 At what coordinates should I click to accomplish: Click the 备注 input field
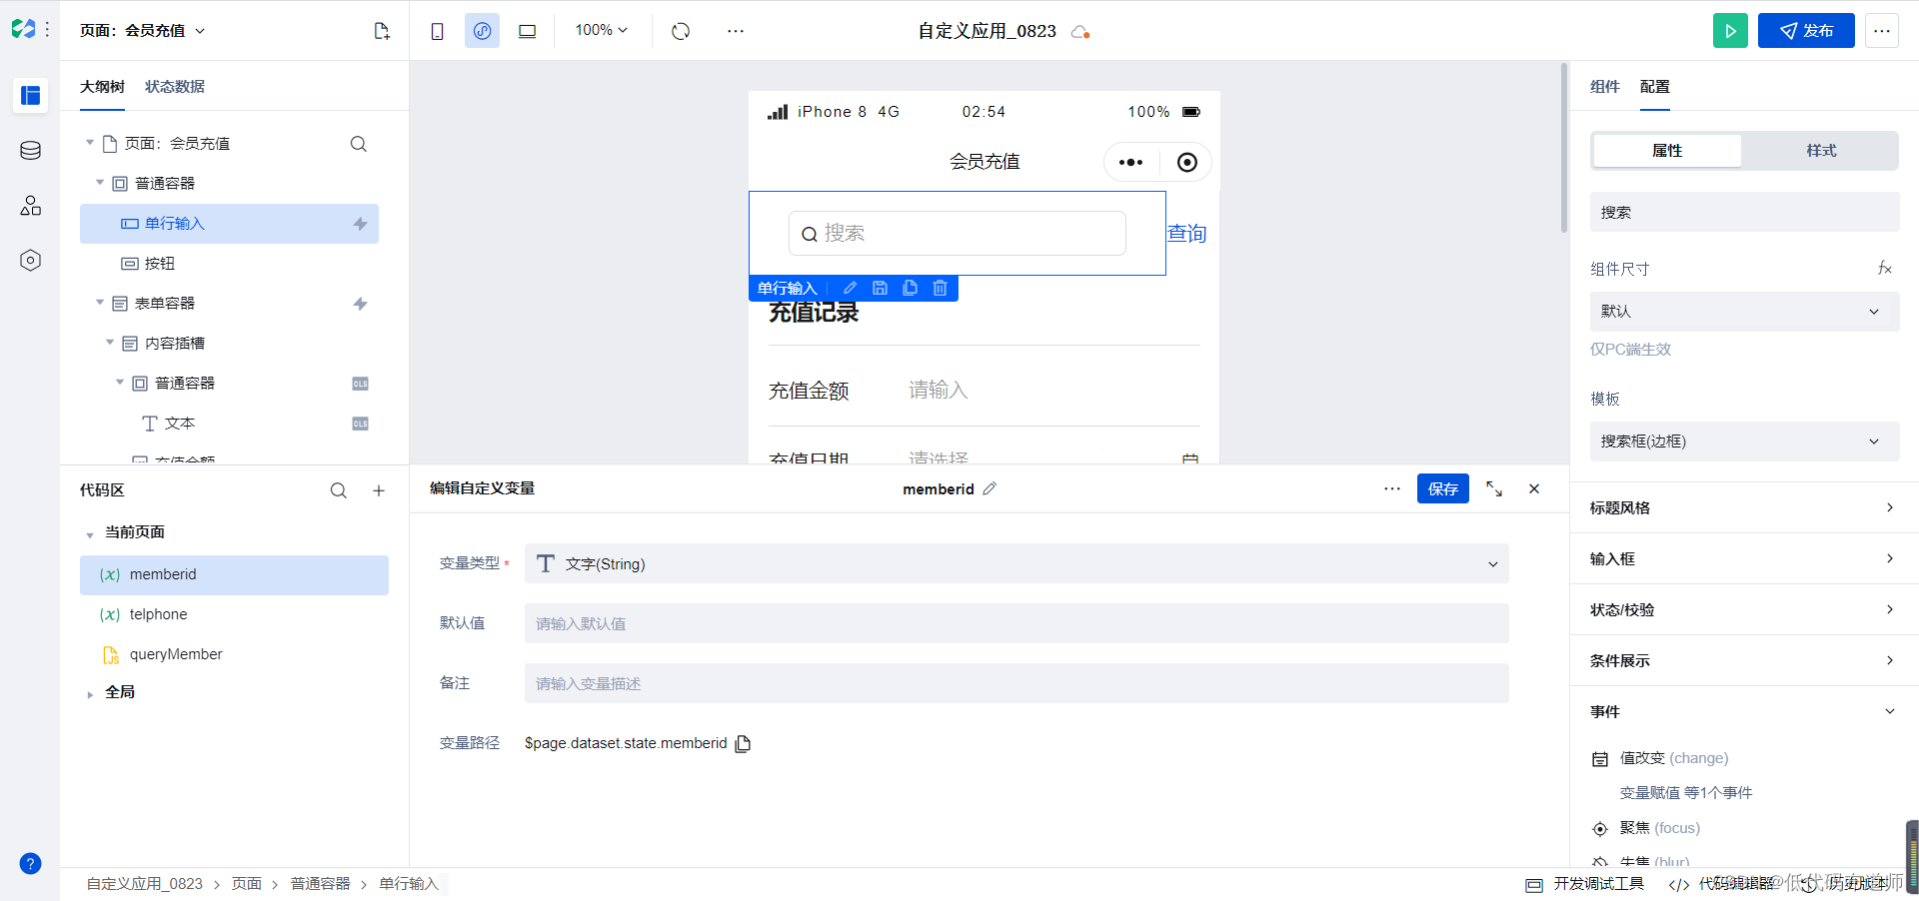tap(1016, 683)
